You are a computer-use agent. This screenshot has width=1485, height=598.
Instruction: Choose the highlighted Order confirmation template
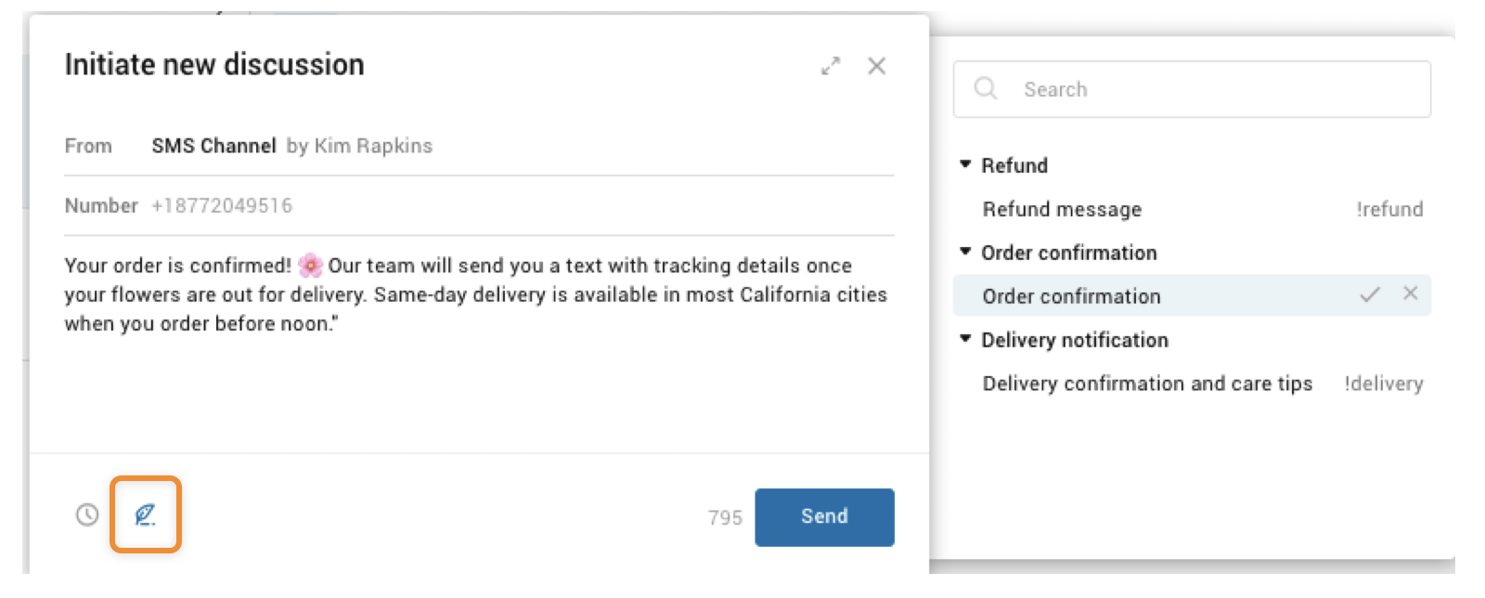(x=1071, y=296)
